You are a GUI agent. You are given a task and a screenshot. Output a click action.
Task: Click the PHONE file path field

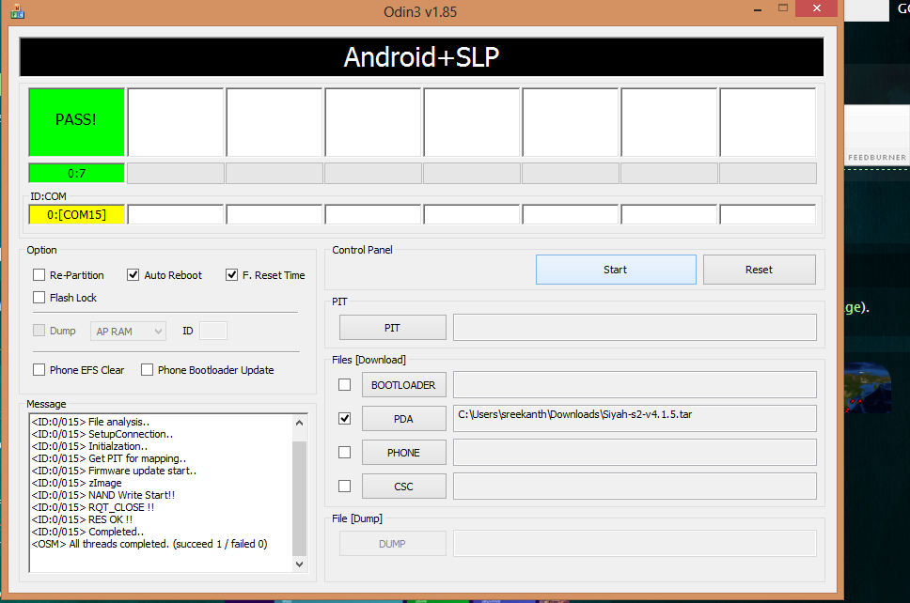[635, 453]
